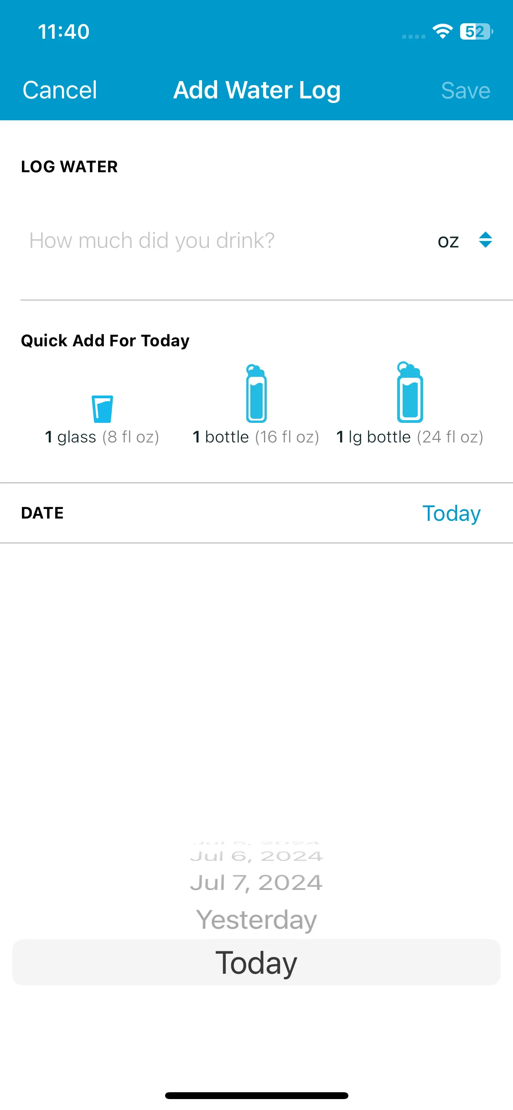Pick Jul 7, 2024 in the date wheel

[x=256, y=883]
